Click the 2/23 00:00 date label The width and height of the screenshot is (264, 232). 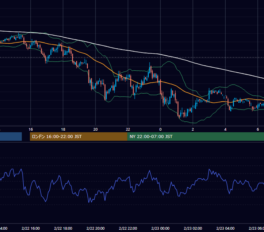[x=160, y=228]
